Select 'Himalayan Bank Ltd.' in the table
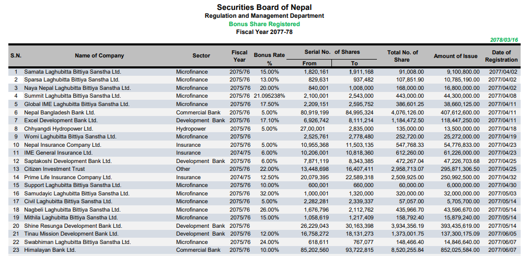Image resolution: width=529 pixels, height=256 pixels. click(50, 250)
